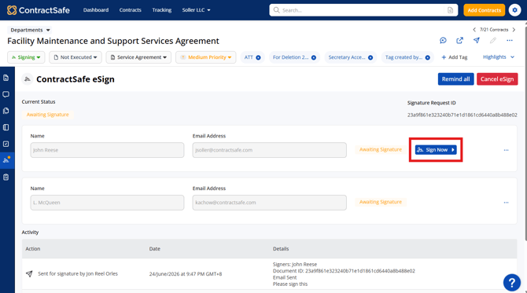Click the jsoller@contractsafe.com email field
Viewport: 527px width, 293px height.
coord(270,150)
